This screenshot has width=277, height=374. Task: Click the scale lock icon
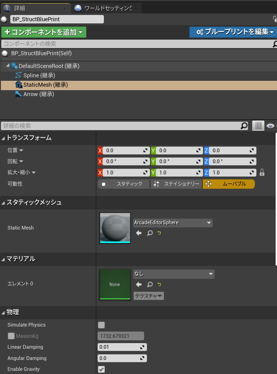262,172
